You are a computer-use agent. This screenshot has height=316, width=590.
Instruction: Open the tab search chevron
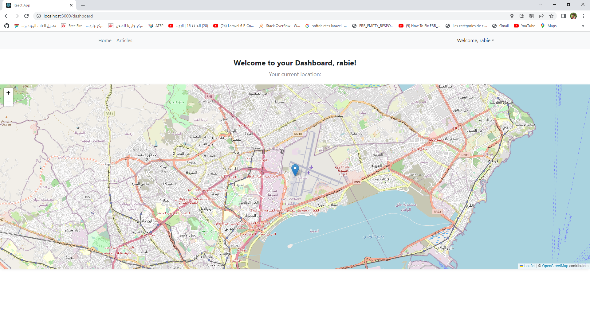click(540, 4)
